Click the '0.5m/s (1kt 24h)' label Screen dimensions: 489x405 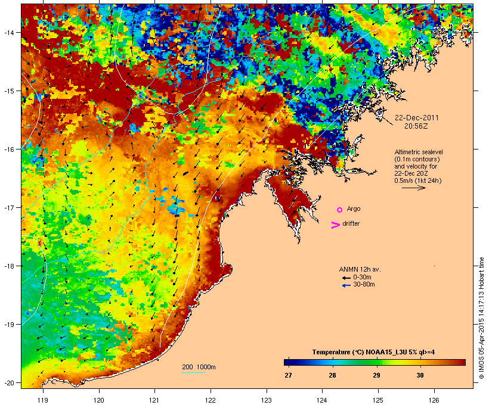(418, 180)
